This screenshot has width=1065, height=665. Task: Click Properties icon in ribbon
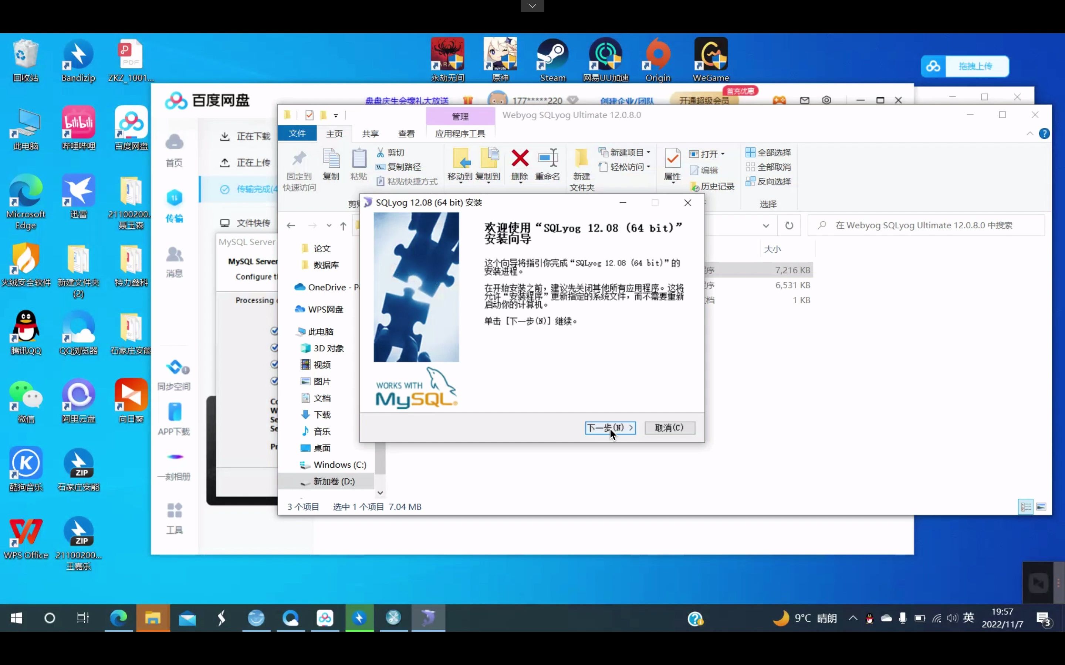pyautogui.click(x=672, y=166)
